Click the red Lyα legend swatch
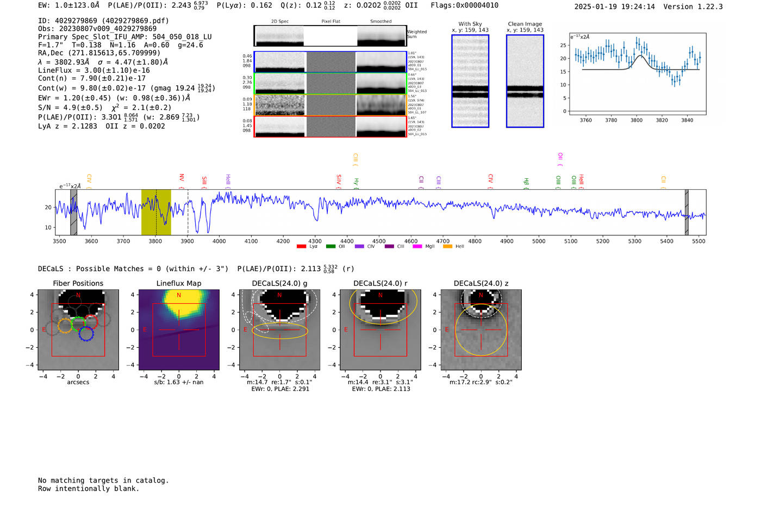 (x=301, y=247)
